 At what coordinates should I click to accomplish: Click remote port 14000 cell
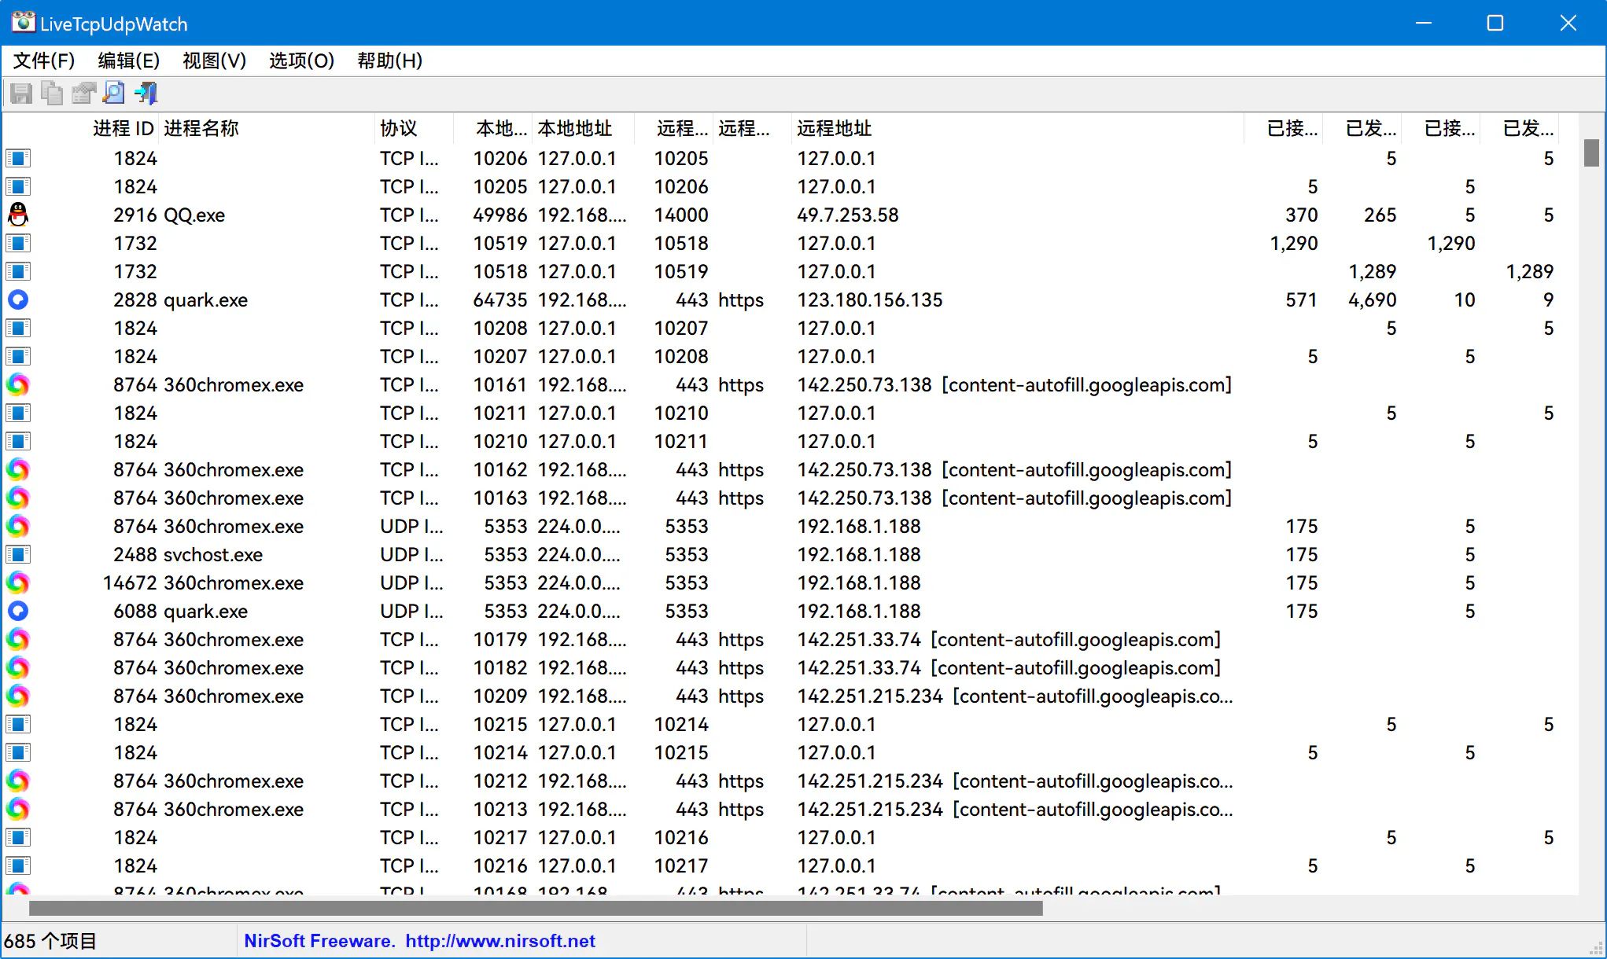click(x=681, y=215)
